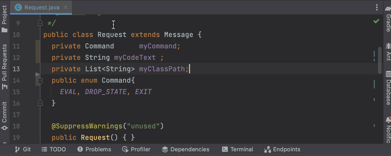This screenshot has width=391, height=156.
Task: Open the Terminal tool window
Action: pos(237,149)
